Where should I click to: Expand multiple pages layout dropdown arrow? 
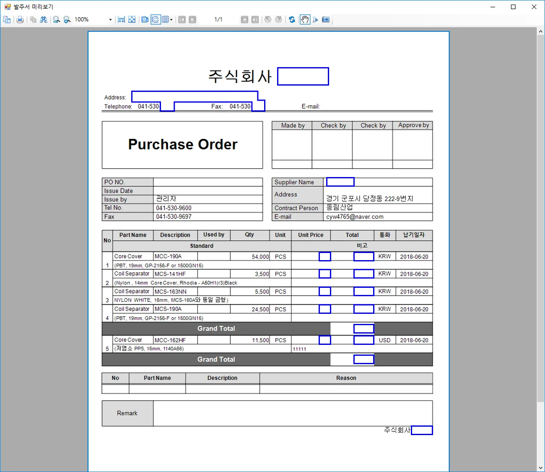[171, 20]
